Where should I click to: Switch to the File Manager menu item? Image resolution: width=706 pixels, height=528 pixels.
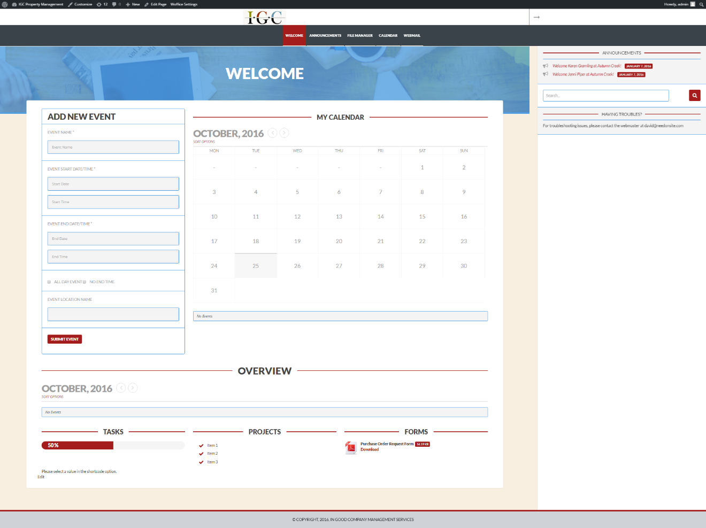pyautogui.click(x=359, y=36)
